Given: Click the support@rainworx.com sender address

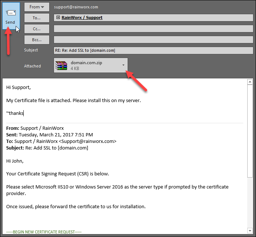Looking at the screenshot, I should 76,7.
